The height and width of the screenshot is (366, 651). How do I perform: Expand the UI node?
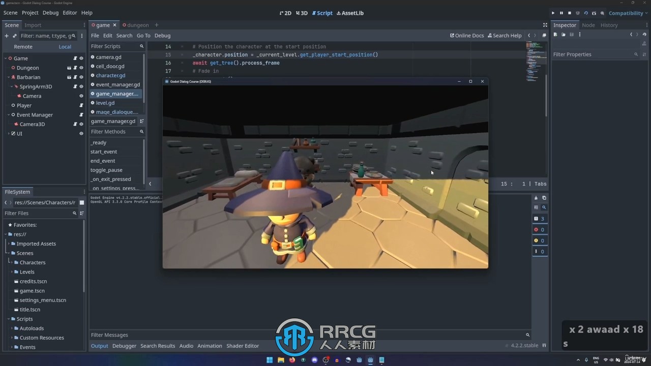point(9,134)
